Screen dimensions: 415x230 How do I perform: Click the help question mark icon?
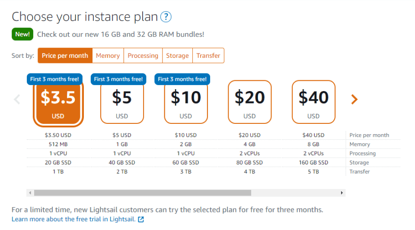tap(166, 17)
